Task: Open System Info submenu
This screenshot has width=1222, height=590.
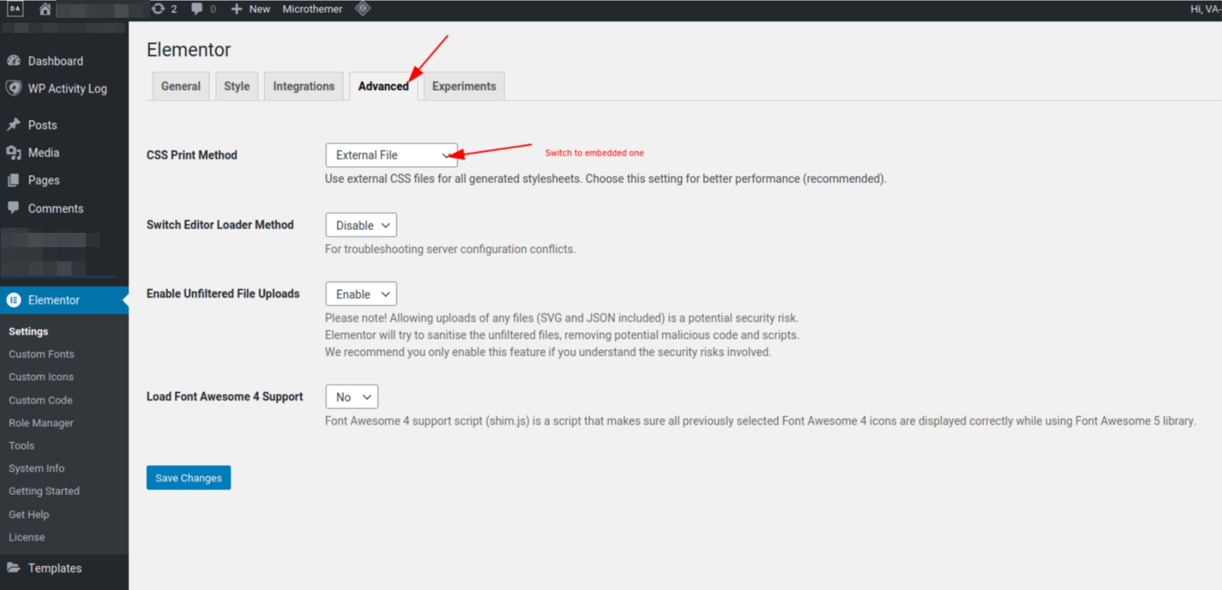Action: click(36, 469)
